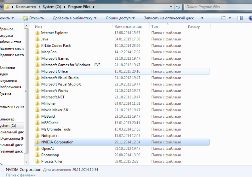Click the Открыть toolbar button
Screen dimensions: 252x177
pos(34,18)
